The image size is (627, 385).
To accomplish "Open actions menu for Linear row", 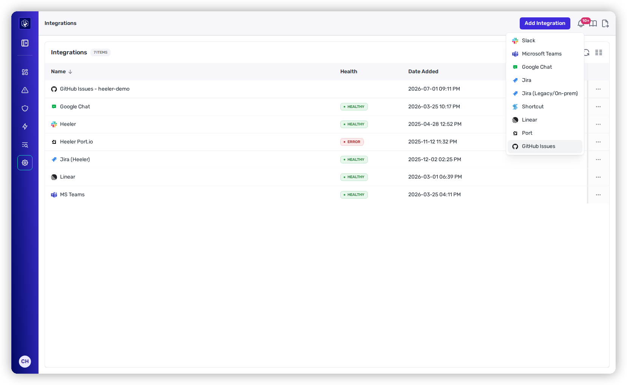I will [x=598, y=177].
